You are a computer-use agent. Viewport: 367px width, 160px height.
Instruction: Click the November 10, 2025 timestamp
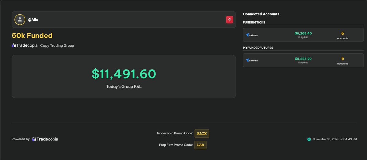tap(335, 139)
